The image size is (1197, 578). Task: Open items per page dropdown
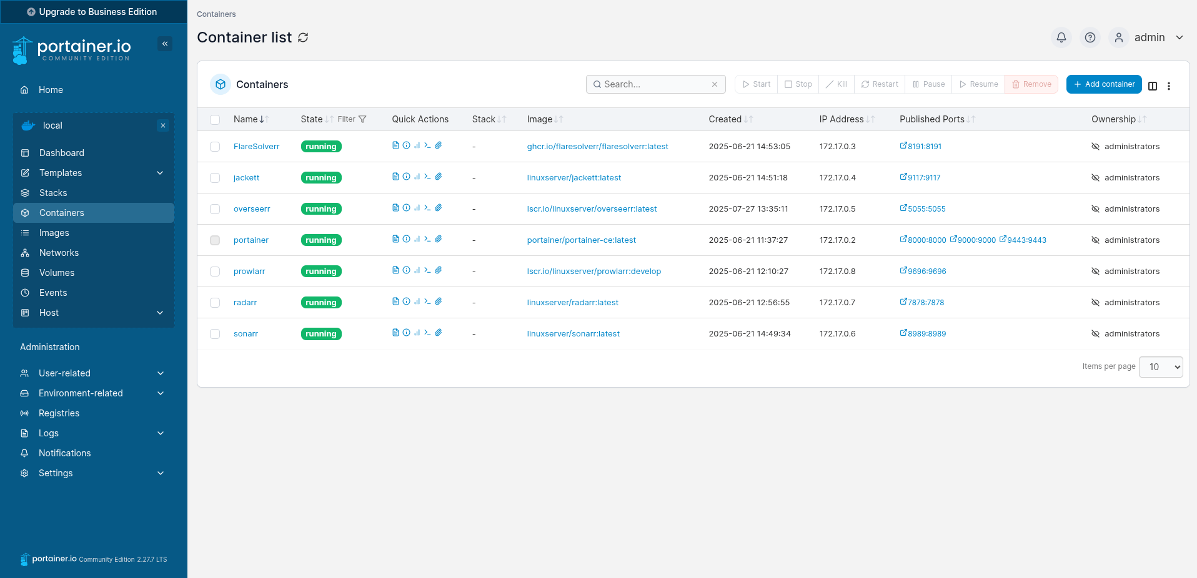pos(1160,367)
